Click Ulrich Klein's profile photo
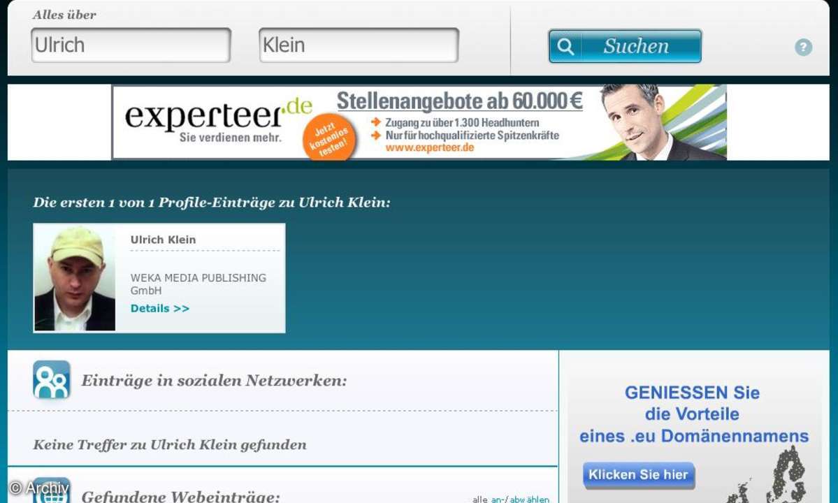Screen dimensions: 838x503 pyautogui.click(x=75, y=278)
